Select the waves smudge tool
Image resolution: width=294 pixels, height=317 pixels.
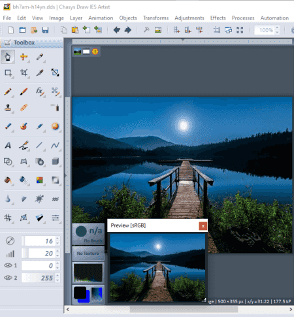tap(56, 199)
